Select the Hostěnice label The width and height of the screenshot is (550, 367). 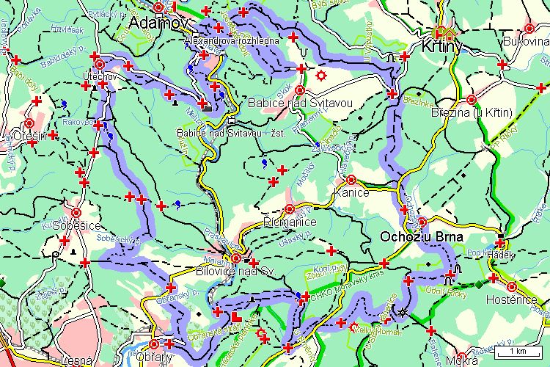tap(511, 299)
